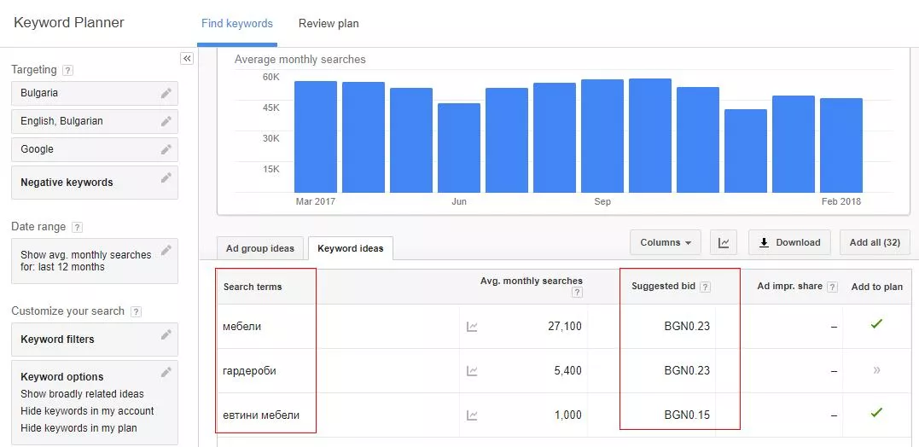Download keyword ideas

[x=789, y=242]
